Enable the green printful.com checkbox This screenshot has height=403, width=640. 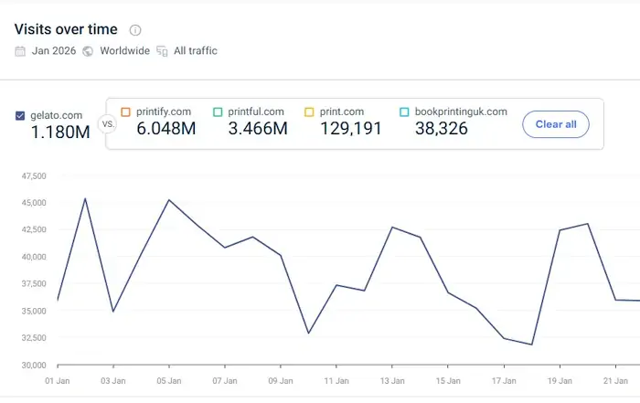218,112
